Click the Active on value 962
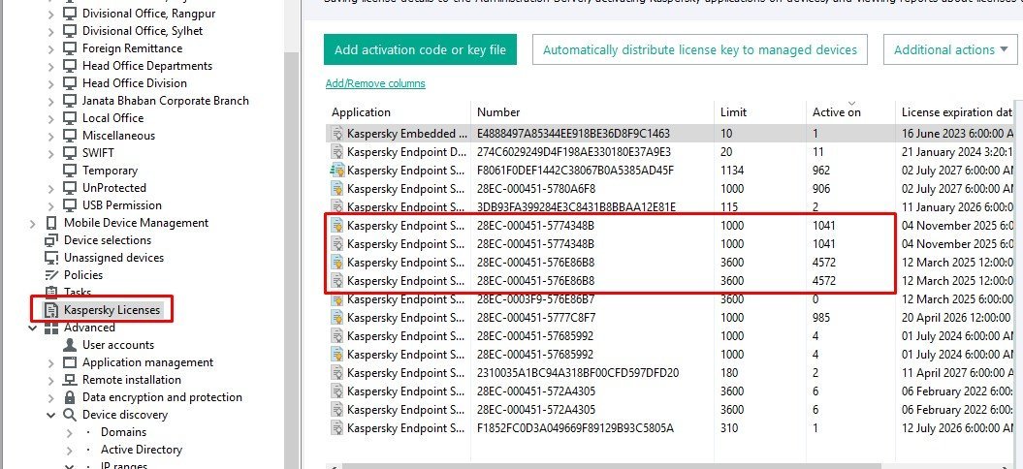 [x=821, y=171]
